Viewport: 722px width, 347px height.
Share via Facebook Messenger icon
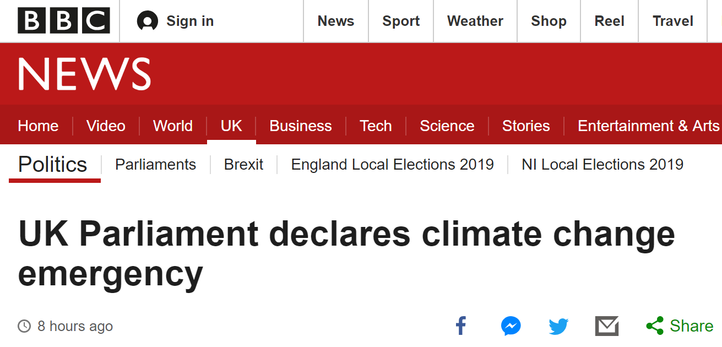(511, 326)
